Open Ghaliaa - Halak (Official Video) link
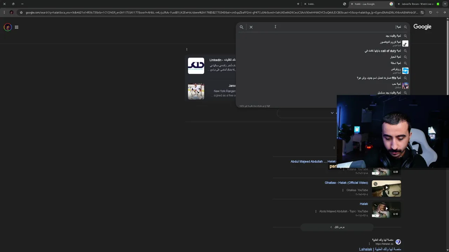Viewport: 449px width, 252px height. tap(346, 183)
